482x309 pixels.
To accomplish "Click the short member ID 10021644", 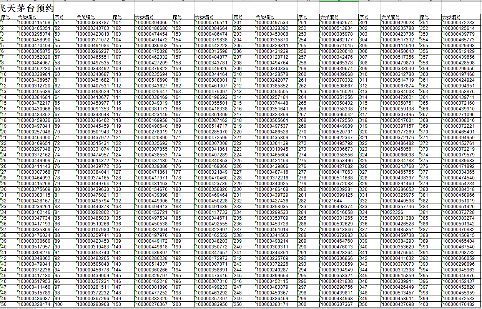I will [x=331, y=201].
